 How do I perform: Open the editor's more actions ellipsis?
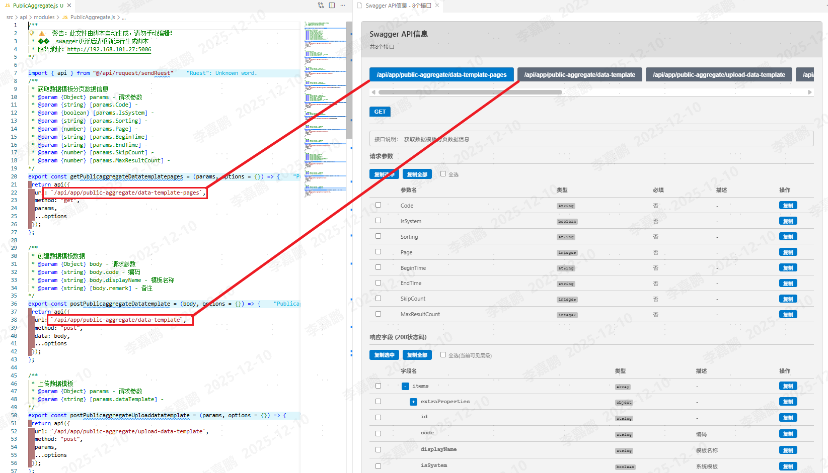[343, 6]
